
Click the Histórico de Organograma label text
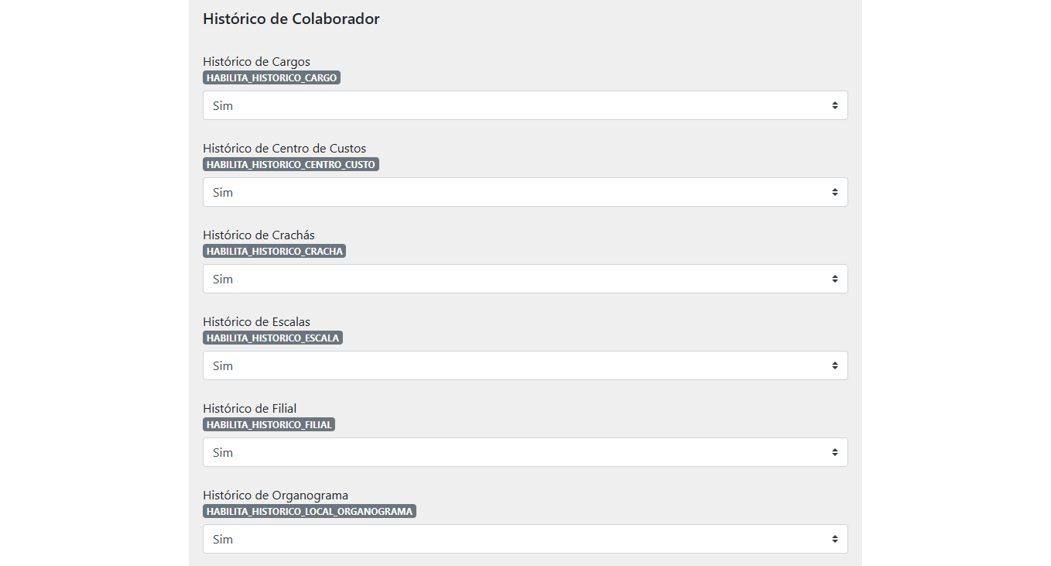point(276,496)
